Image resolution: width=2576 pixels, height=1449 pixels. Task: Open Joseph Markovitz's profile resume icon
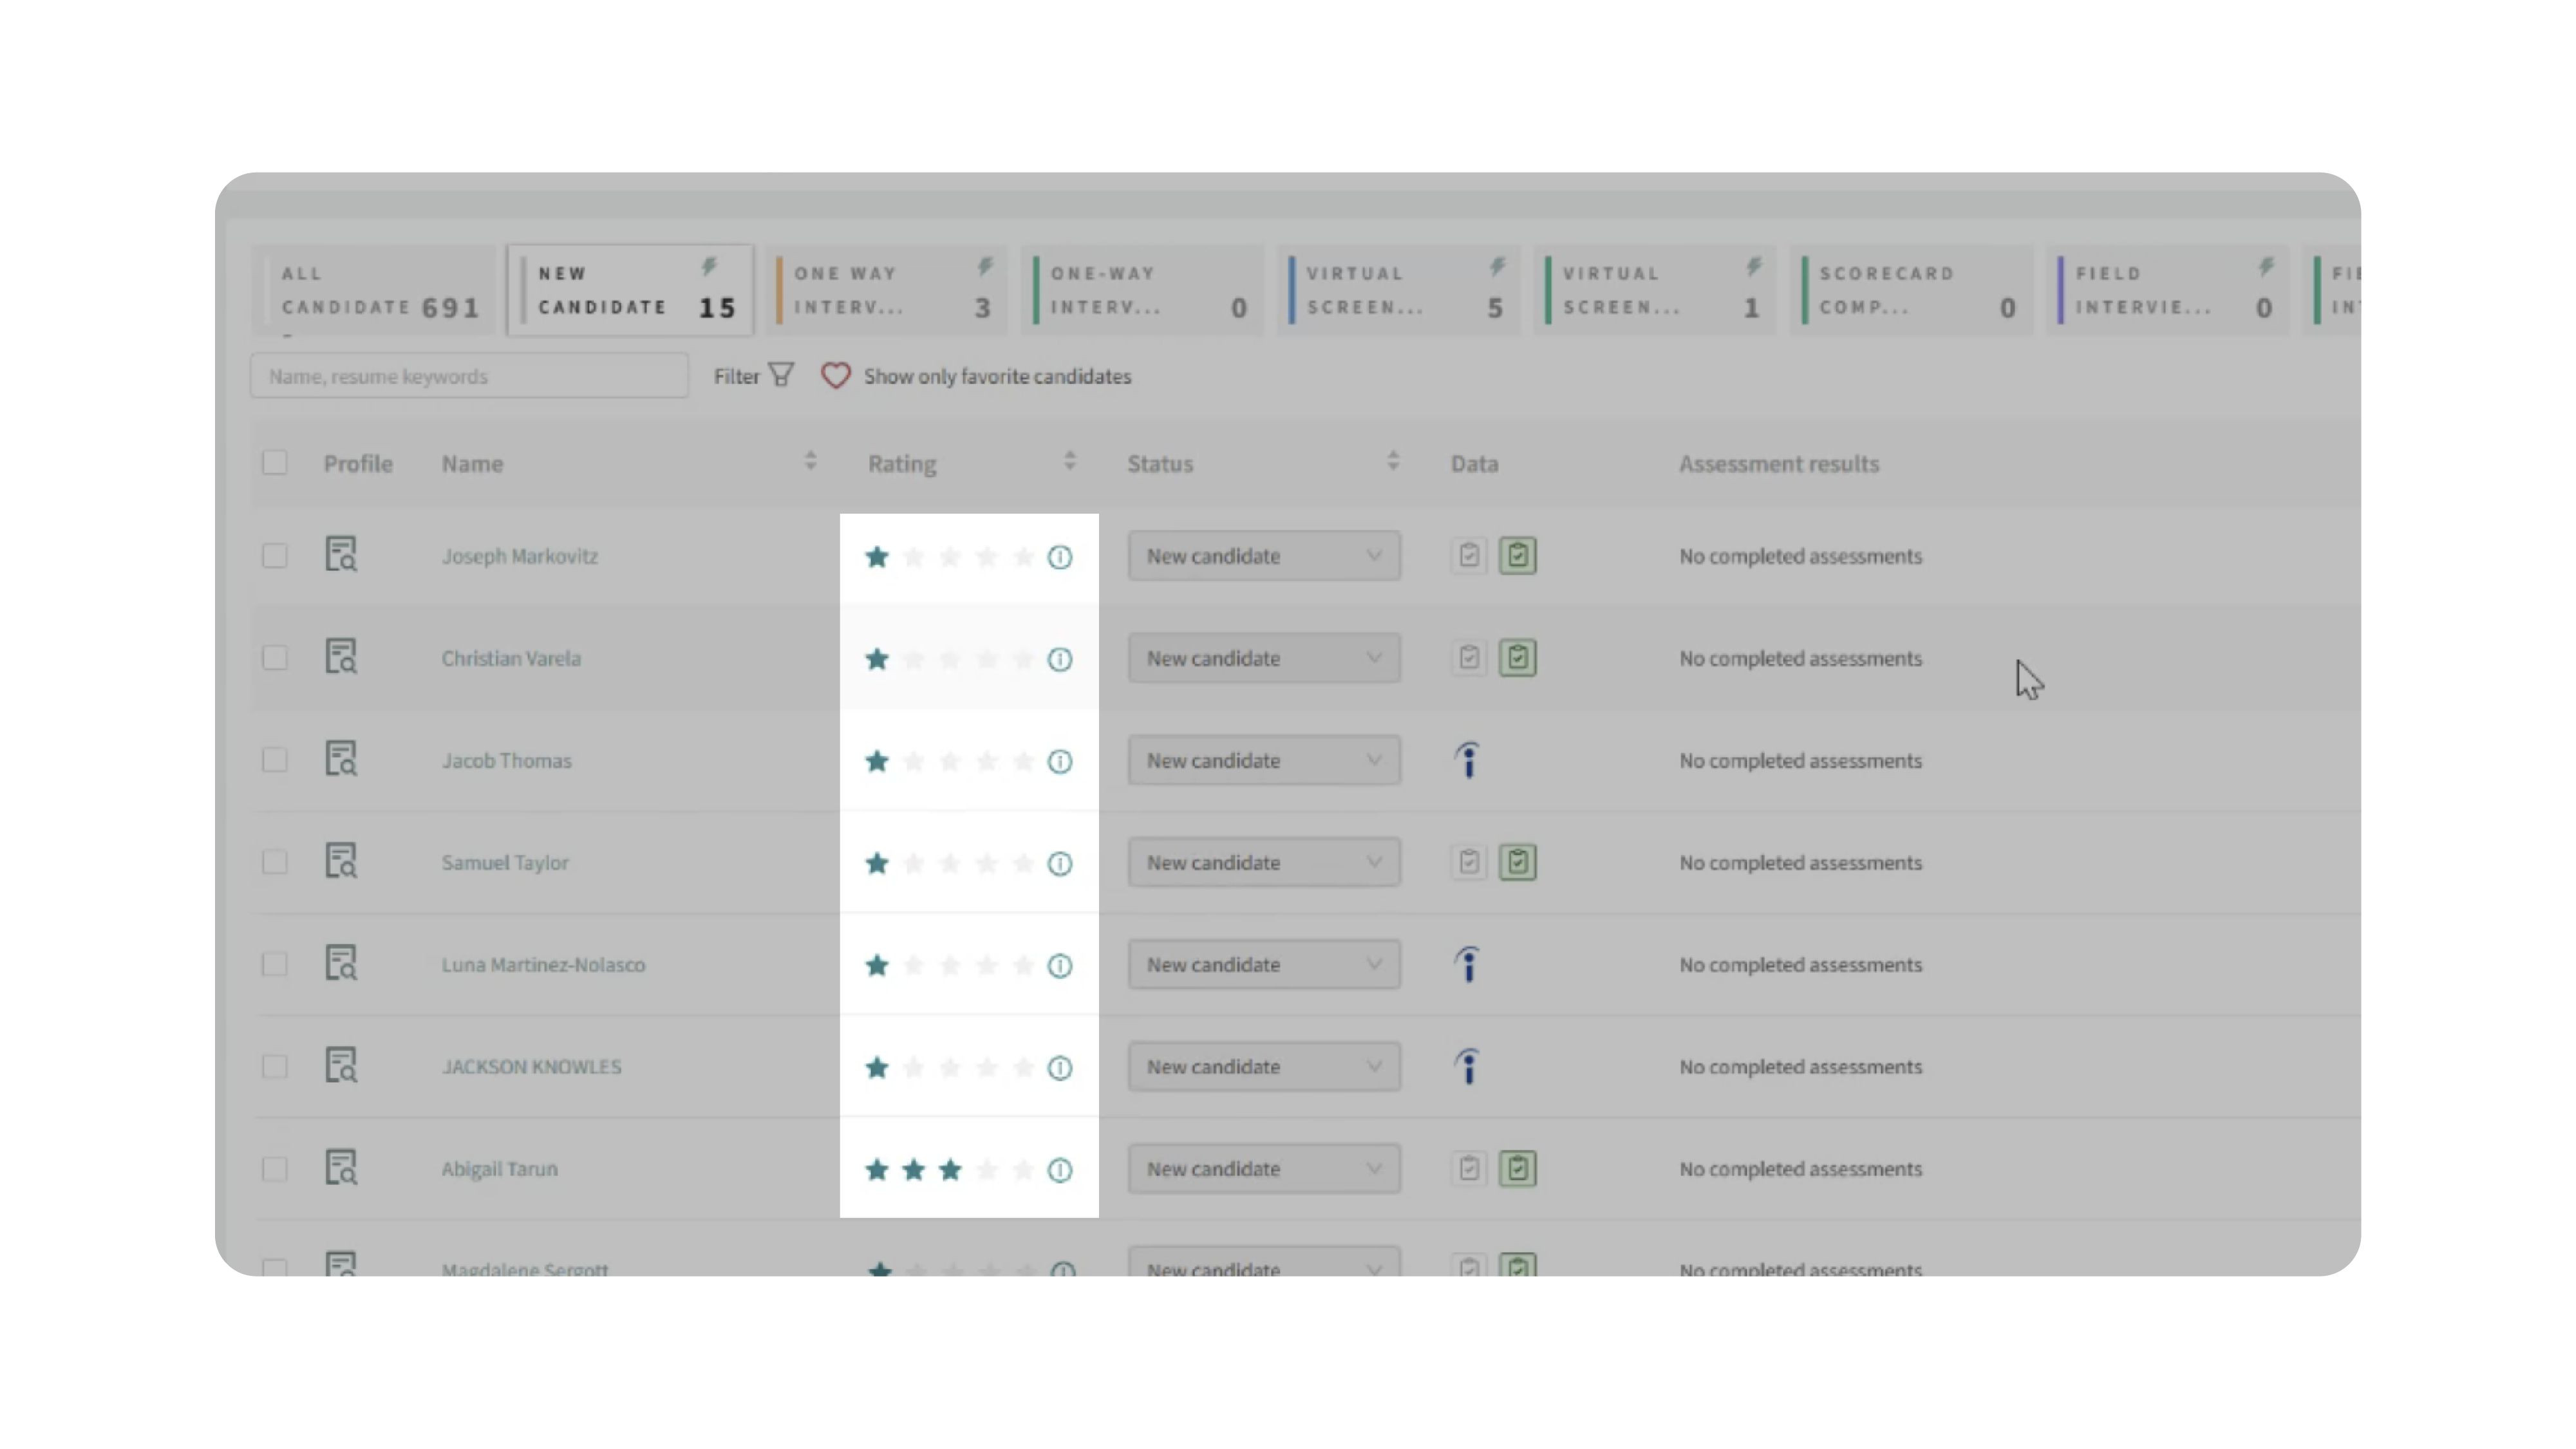pos(341,555)
